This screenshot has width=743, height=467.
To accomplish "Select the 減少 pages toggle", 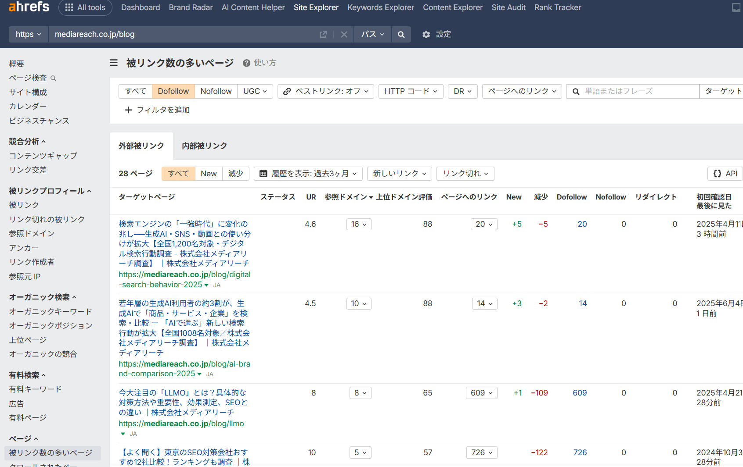I will 236,174.
